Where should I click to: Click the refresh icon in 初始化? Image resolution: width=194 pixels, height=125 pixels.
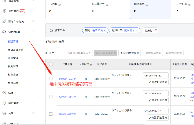click(x=156, y=31)
